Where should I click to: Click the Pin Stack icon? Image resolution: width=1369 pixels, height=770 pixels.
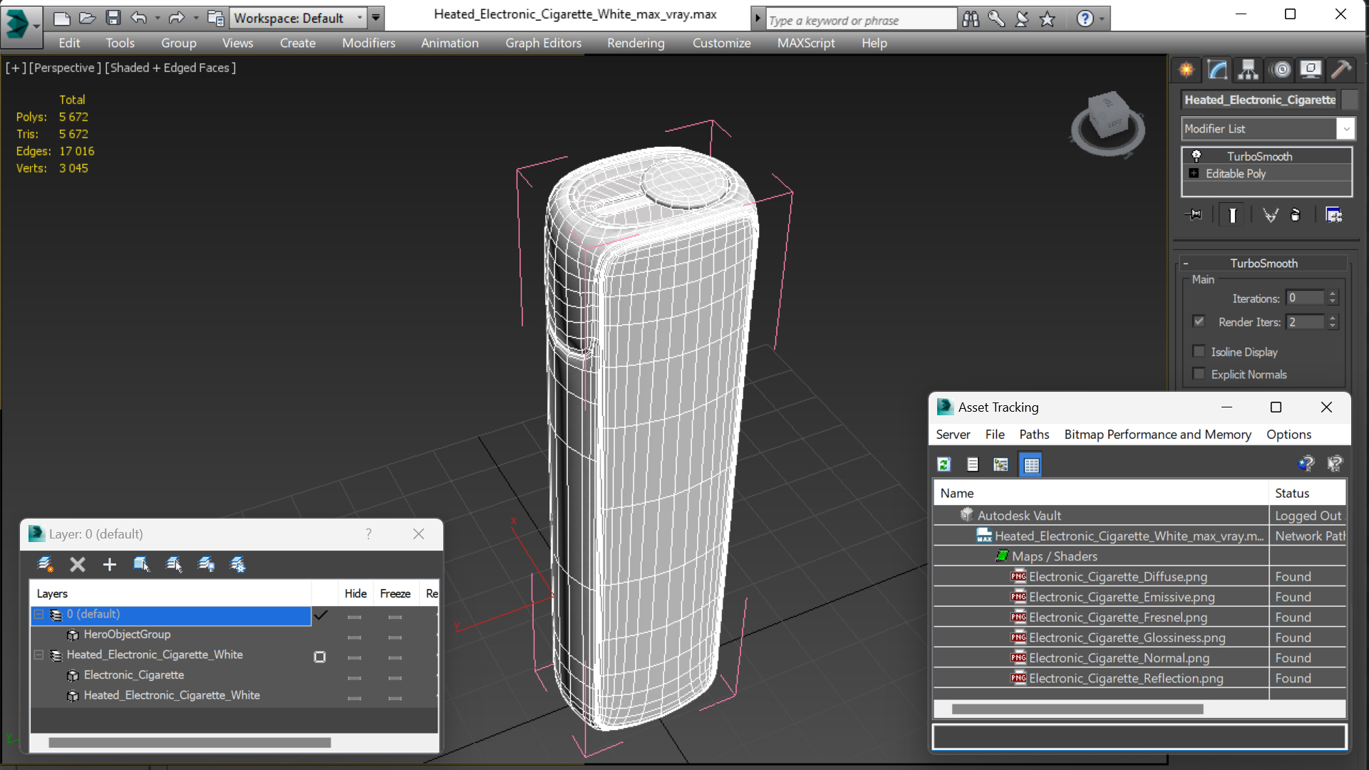[1194, 215]
